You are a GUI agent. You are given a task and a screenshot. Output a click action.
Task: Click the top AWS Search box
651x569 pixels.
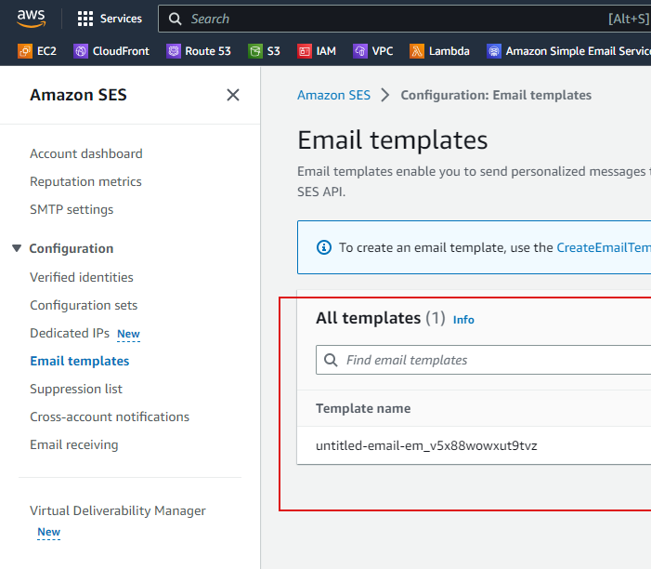[390, 19]
